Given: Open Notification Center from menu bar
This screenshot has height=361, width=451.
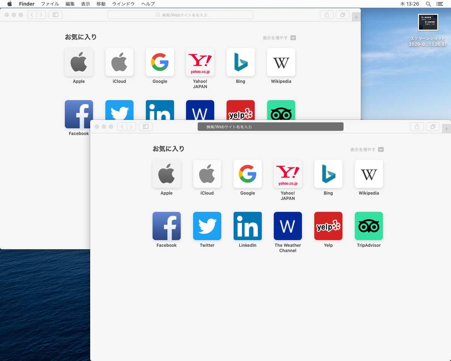Looking at the screenshot, I should [x=439, y=4].
